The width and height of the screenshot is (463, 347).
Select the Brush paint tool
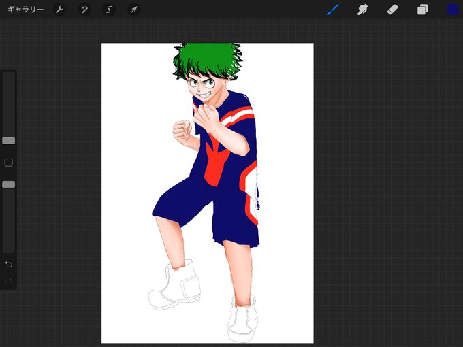point(333,10)
